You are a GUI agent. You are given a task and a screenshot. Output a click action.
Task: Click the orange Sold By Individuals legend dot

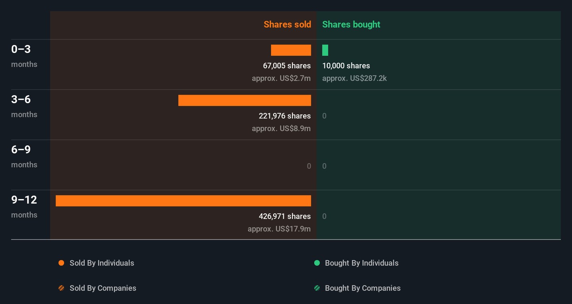[x=61, y=263]
